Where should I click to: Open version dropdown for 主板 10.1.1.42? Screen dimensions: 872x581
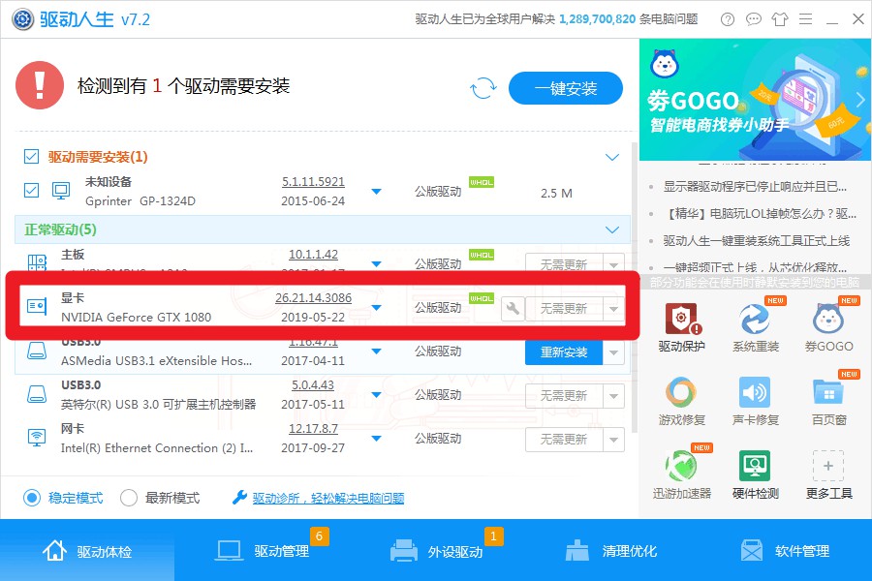(377, 264)
